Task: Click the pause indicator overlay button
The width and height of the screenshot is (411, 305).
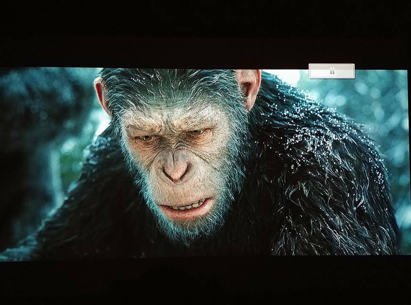Action: [x=331, y=71]
